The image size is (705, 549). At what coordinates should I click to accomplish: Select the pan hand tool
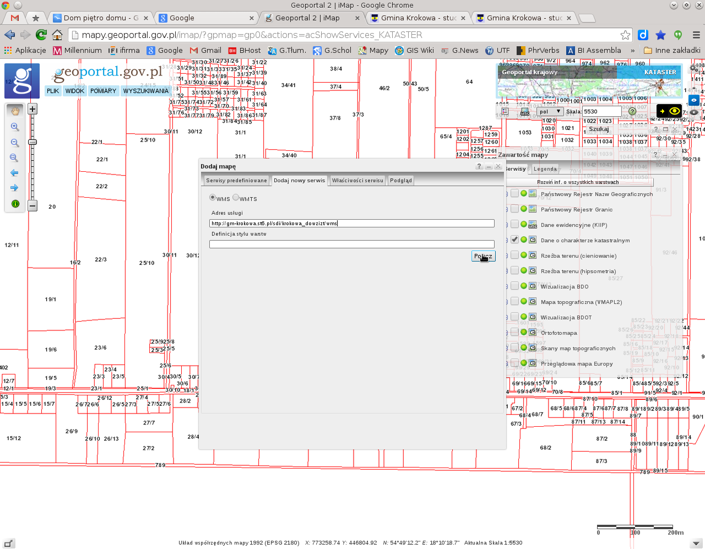(x=15, y=110)
